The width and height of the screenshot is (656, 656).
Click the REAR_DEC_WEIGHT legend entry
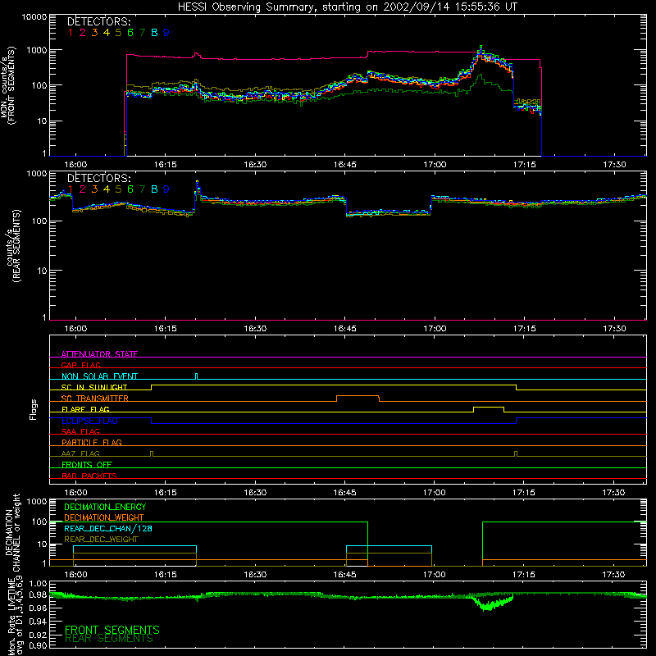[x=101, y=540]
